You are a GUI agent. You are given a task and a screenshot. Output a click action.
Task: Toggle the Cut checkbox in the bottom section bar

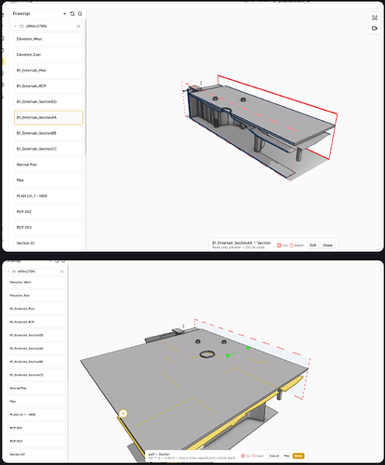(244, 456)
